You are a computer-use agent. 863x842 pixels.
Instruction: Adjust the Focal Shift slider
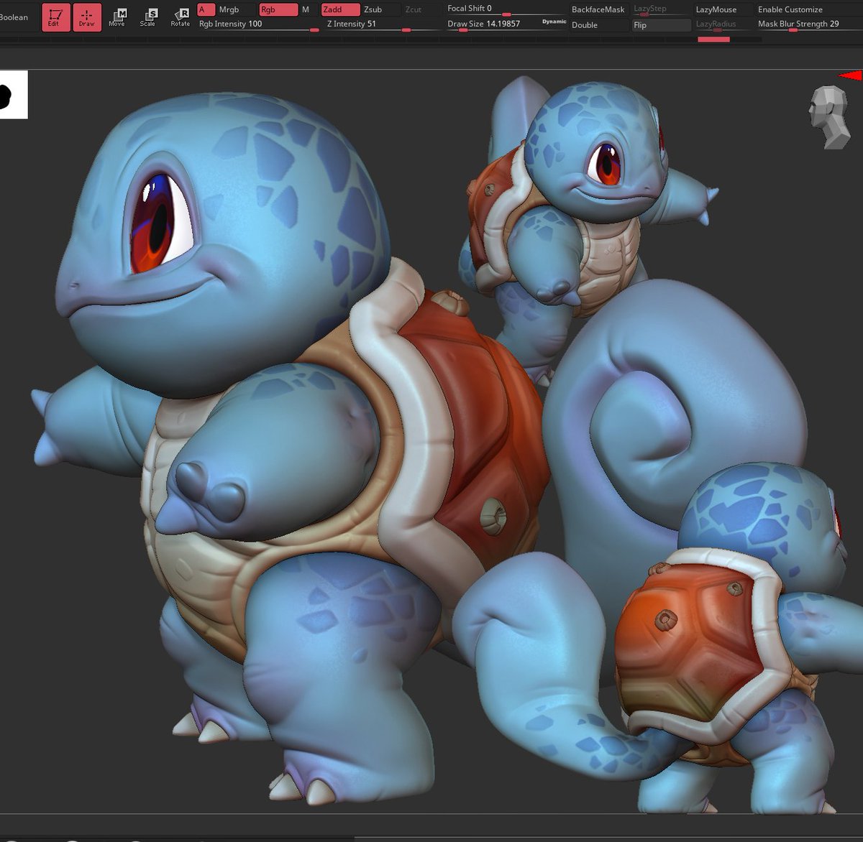coord(506,9)
